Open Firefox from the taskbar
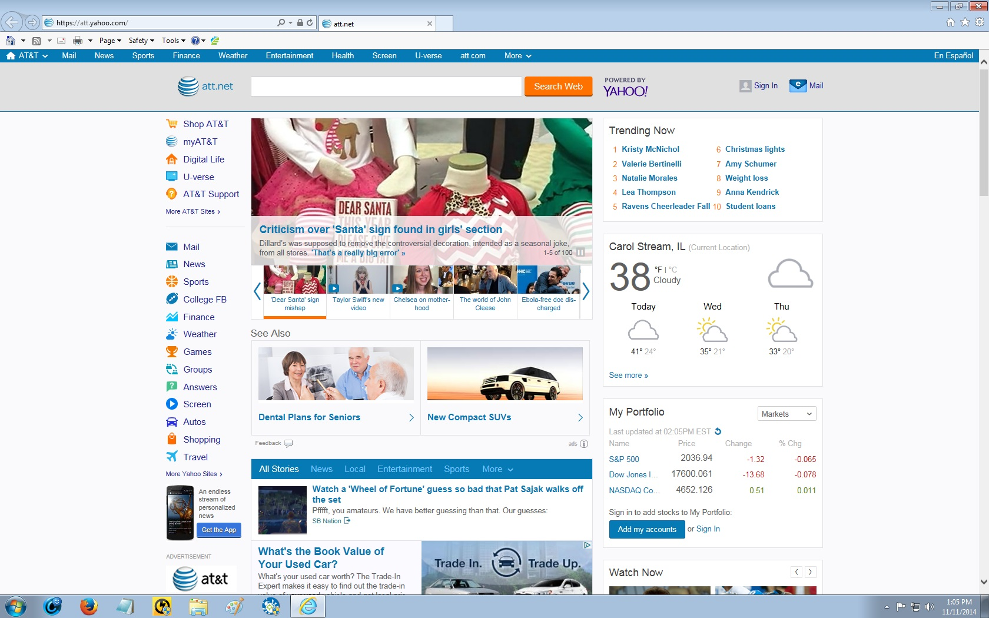 point(89,606)
